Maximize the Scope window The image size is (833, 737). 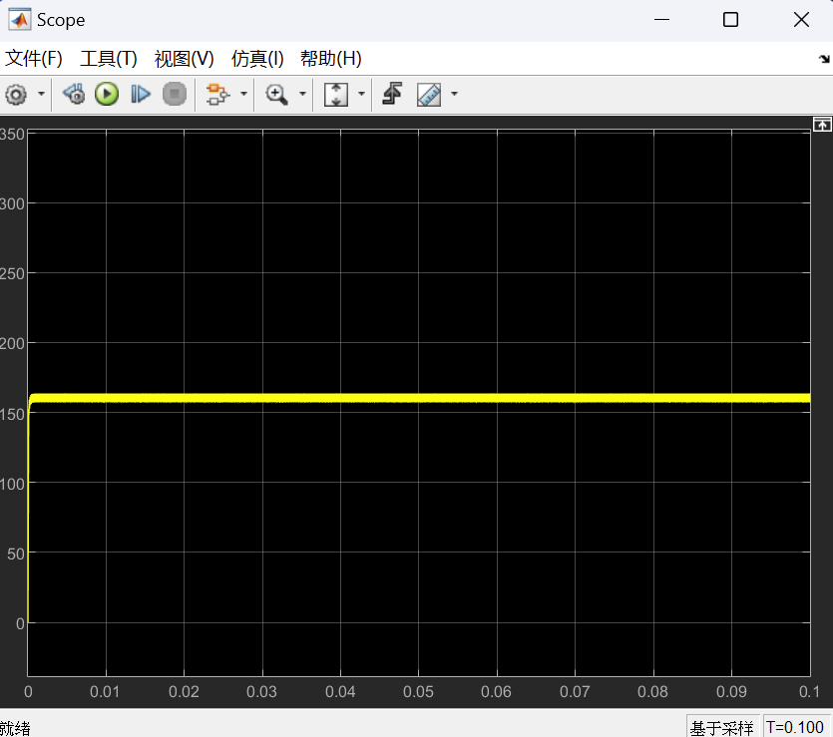731,20
